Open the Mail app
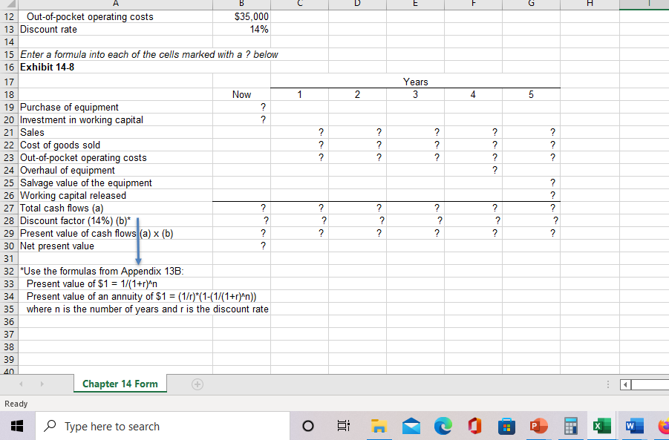This screenshot has height=440, width=669. point(411,426)
